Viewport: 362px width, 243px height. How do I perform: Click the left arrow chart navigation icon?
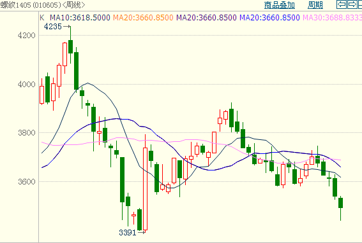[x=342, y=4]
